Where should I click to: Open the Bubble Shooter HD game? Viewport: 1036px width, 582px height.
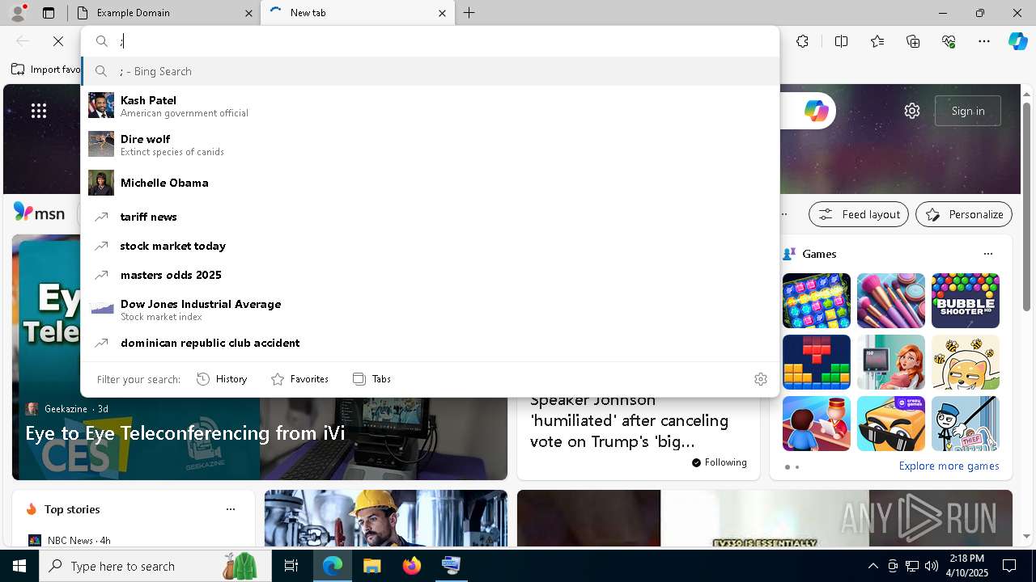click(966, 301)
